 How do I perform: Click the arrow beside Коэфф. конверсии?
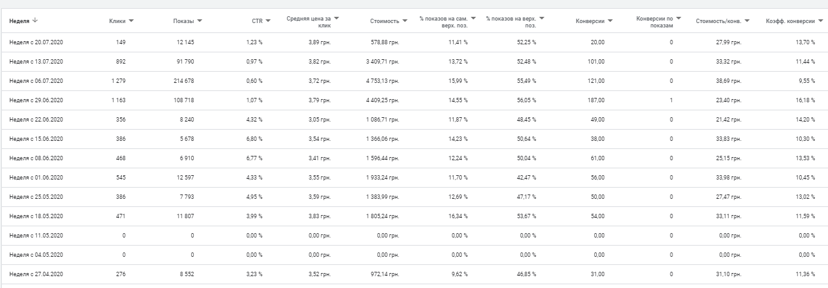coord(820,21)
